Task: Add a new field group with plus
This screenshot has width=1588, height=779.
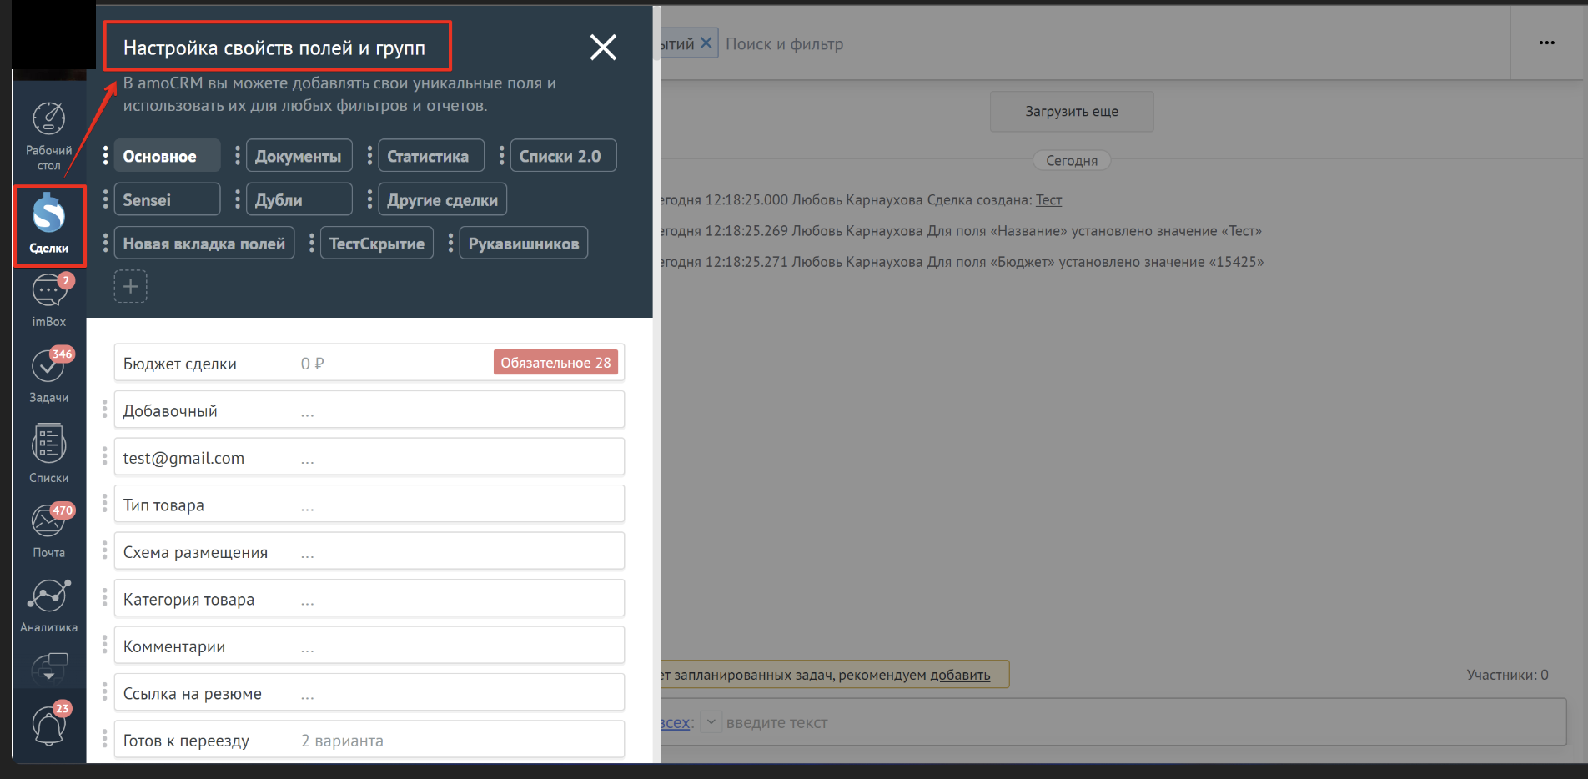Action: coord(131,286)
